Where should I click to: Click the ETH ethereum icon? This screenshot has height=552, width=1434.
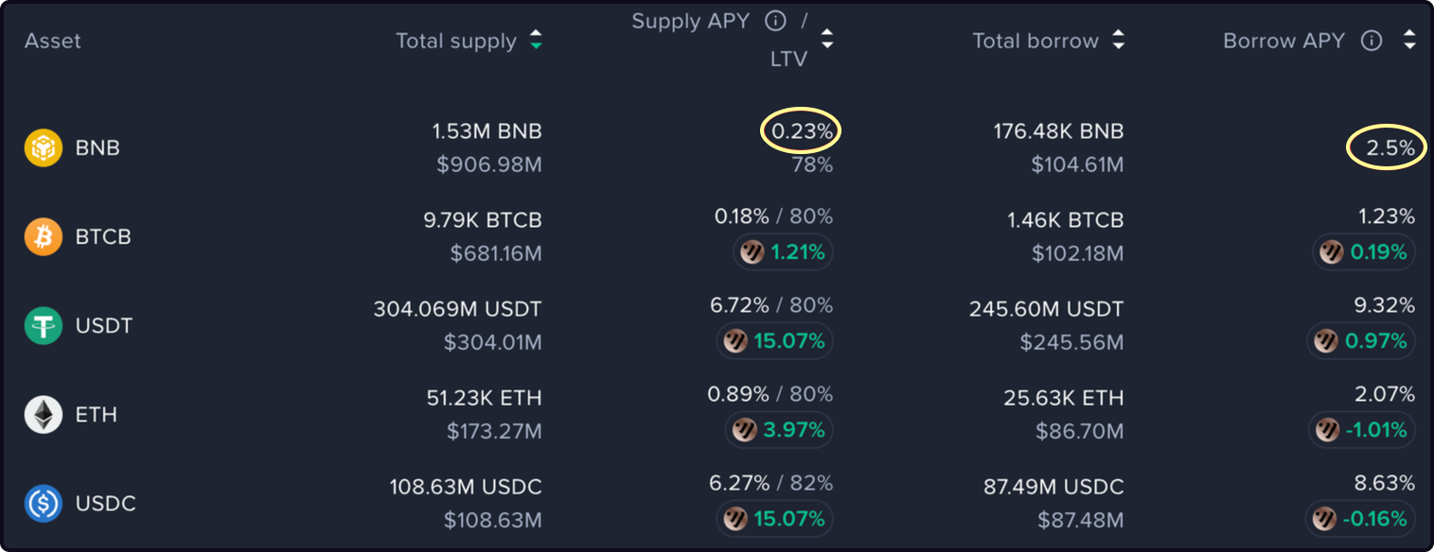tap(44, 415)
